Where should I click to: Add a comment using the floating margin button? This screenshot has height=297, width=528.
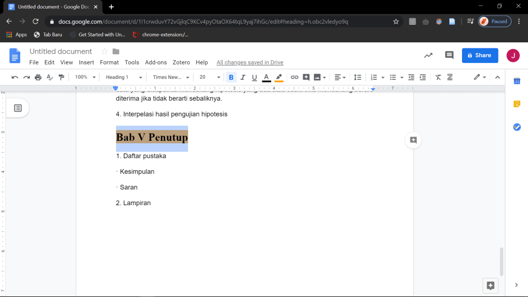point(413,140)
